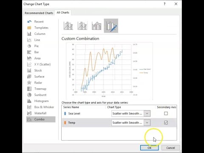Choose the Surface chart icon
The image size is (204, 153).
pyautogui.click(x=29, y=76)
